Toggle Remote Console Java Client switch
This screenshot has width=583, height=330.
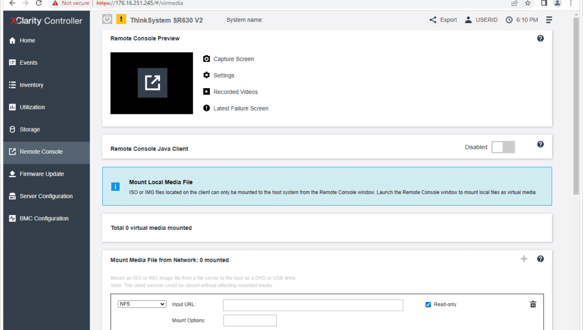point(503,147)
